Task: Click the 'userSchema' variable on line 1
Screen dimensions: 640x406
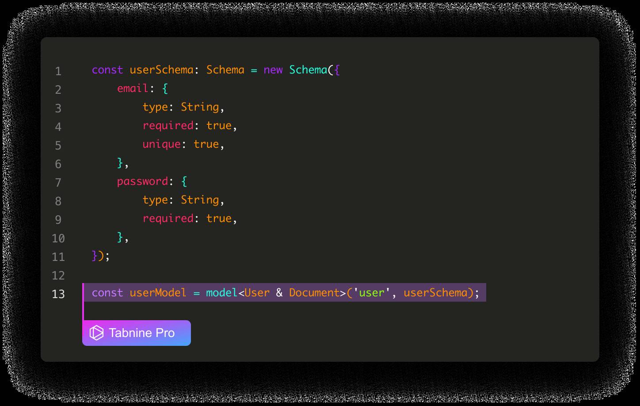Action: pos(161,70)
